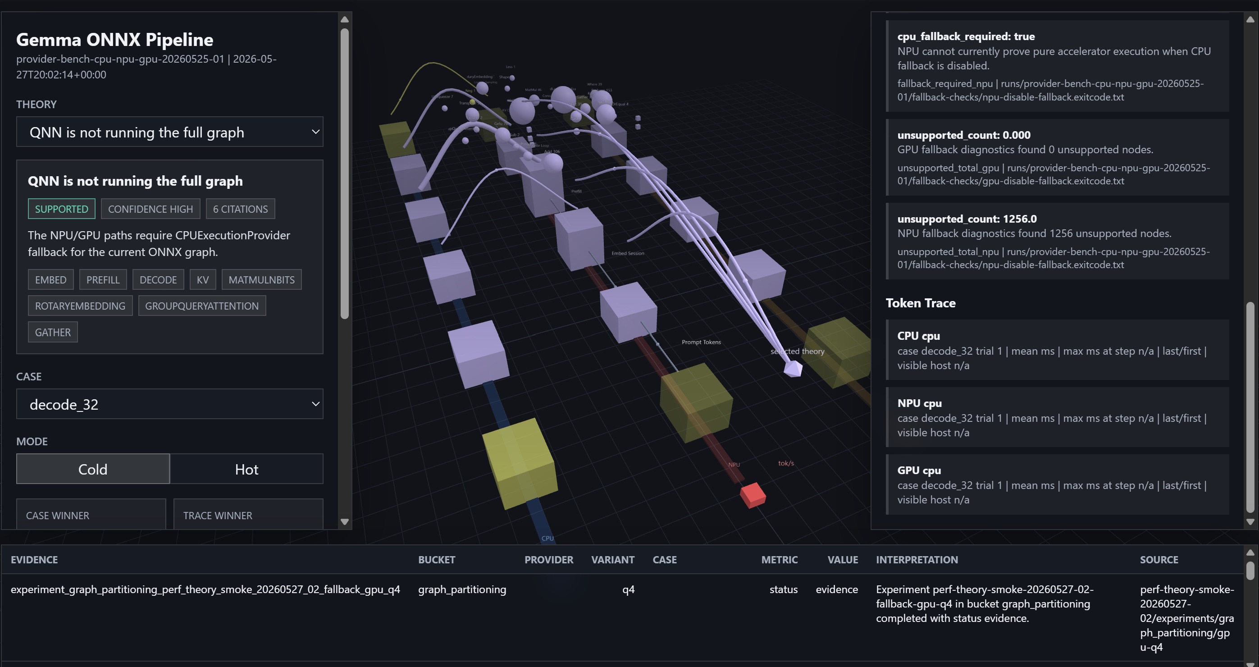Click the INTERPRETATION column header
The image size is (1259, 667).
917,559
